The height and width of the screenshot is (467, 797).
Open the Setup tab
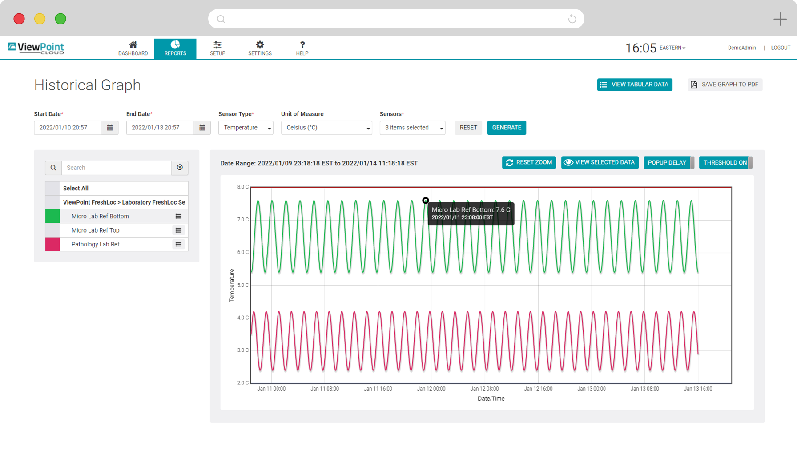tap(217, 48)
